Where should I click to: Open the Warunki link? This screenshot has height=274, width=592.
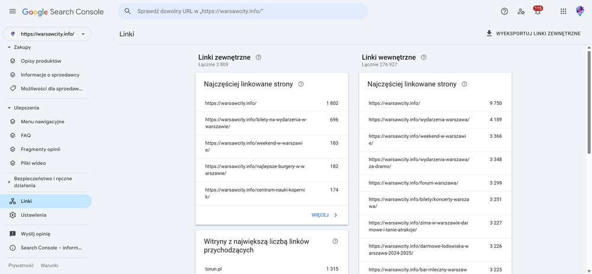click(x=50, y=266)
